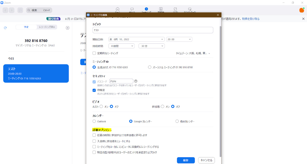
Task: Click the 特典を受け取る link
Action: (251, 19)
